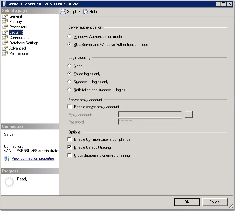
Task: Expand the Script dropdown arrow
Action: [79, 12]
